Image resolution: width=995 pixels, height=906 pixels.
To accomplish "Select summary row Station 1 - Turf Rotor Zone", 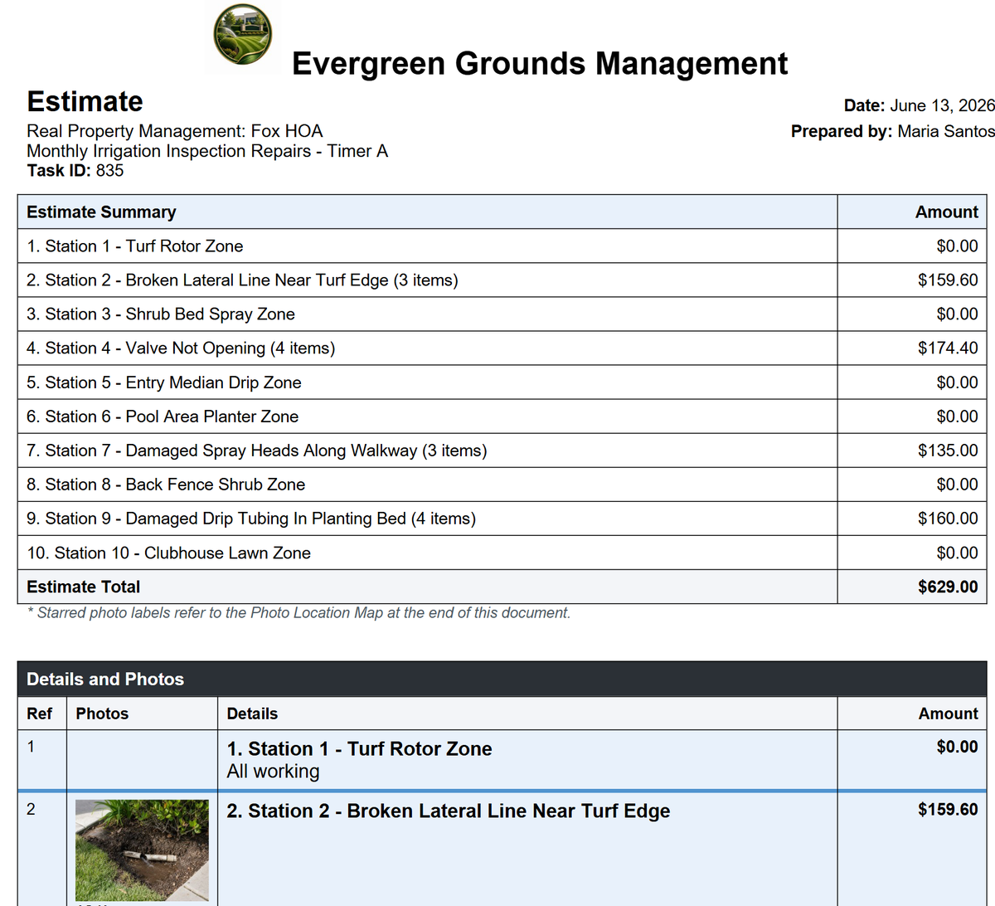I will [x=502, y=246].
